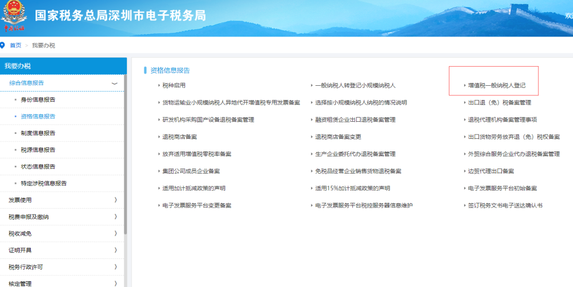The width and height of the screenshot is (573, 287).
Task: Click 资格信息报告 section heading
Action: tap(170, 70)
